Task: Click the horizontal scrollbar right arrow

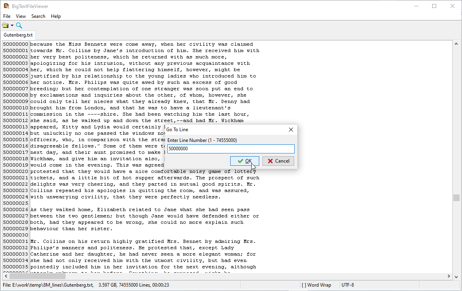Action: pyautogui.click(x=449, y=276)
